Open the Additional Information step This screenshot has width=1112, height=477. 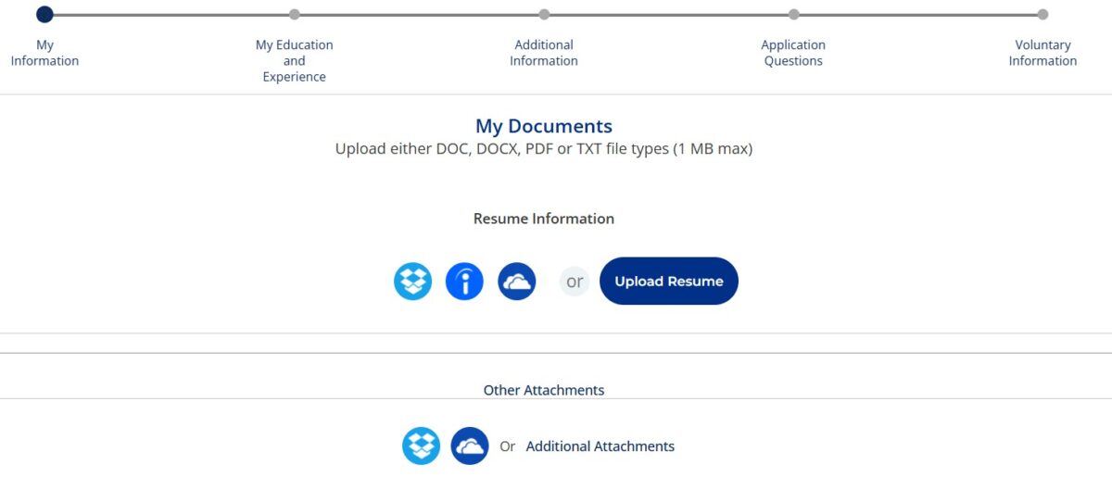click(544, 53)
